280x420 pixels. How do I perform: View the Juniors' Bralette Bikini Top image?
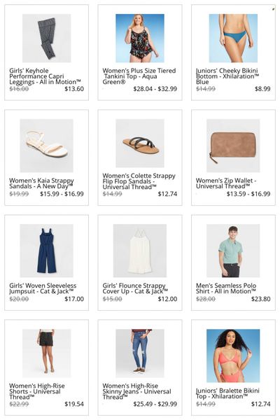point(233,356)
